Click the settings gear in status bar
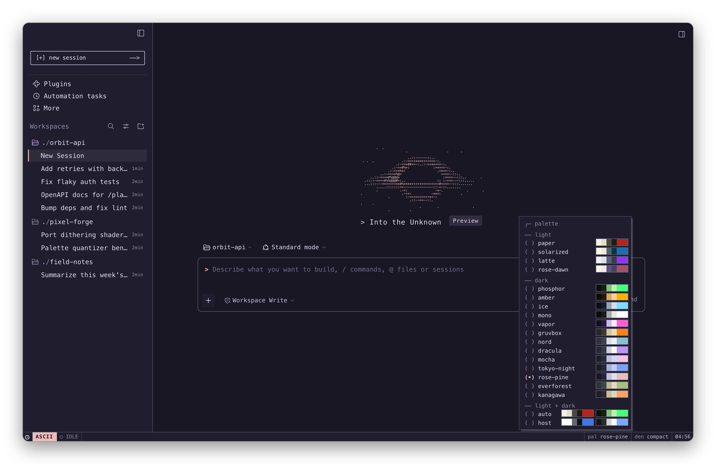 tap(27, 437)
